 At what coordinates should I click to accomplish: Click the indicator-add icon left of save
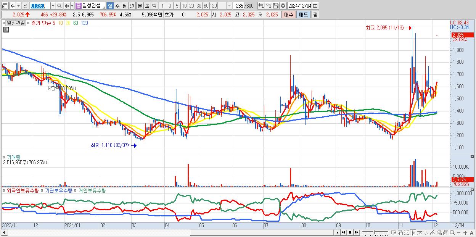268,6
